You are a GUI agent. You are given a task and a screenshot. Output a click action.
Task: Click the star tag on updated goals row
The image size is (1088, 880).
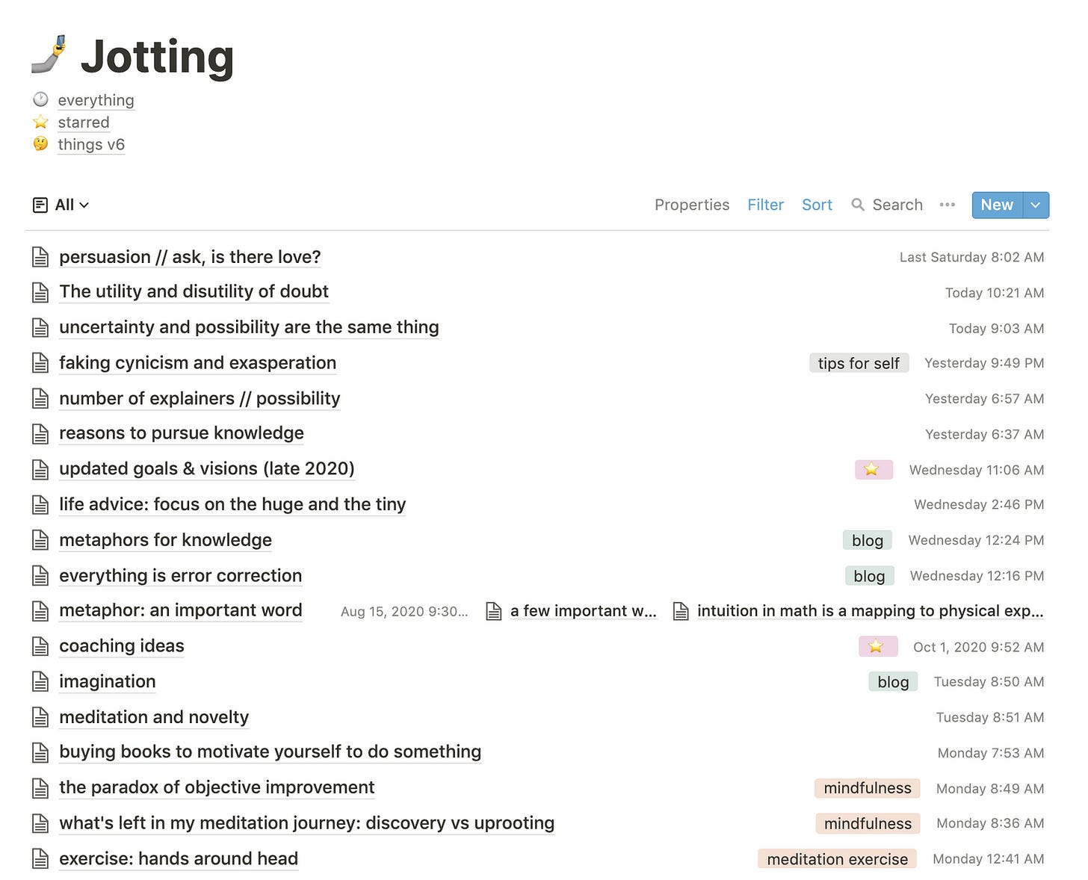(x=873, y=469)
